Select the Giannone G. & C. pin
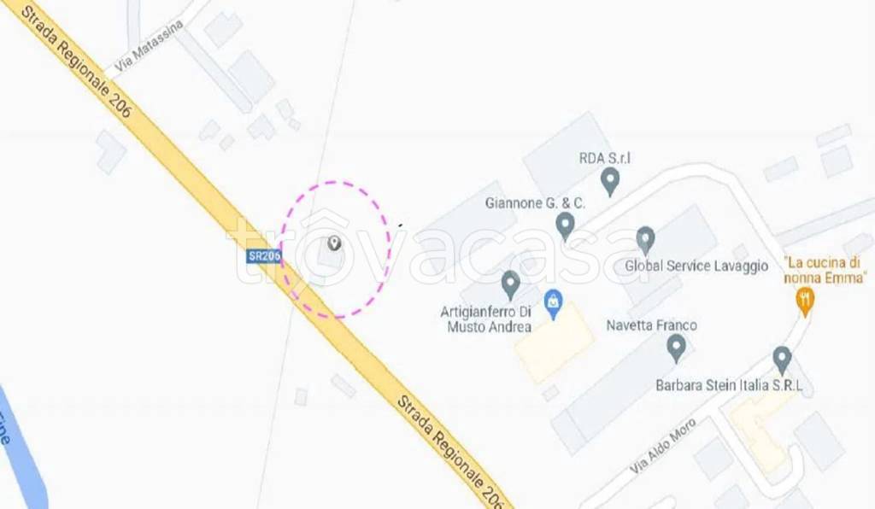This screenshot has height=509, width=875. click(x=566, y=226)
